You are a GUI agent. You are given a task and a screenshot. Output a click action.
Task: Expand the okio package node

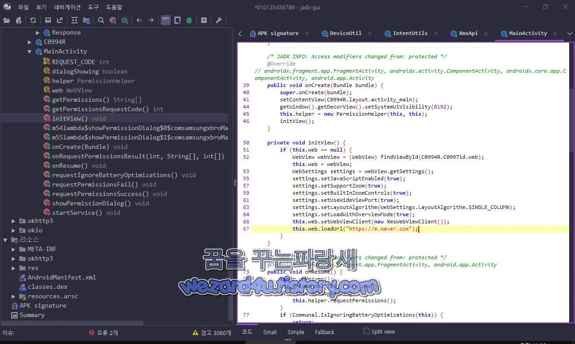[x=13, y=231]
